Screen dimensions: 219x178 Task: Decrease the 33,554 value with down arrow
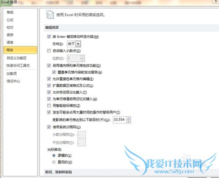tap(128, 121)
